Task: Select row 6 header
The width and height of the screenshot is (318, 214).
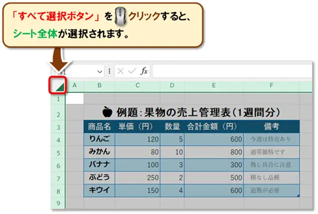Action: point(58,166)
